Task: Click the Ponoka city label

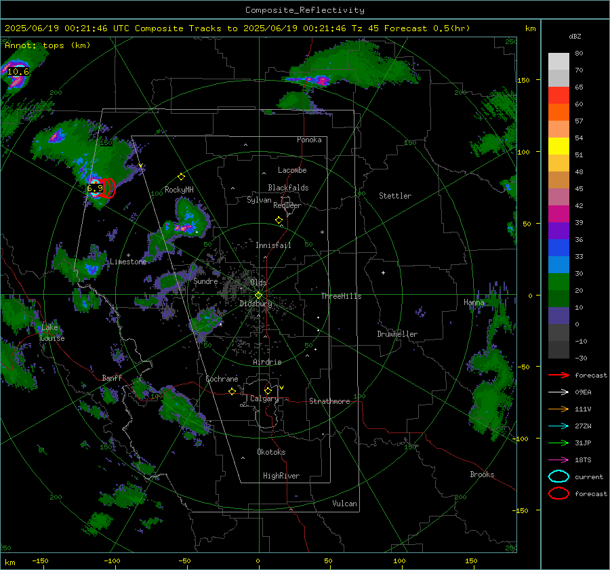Action: 309,140
